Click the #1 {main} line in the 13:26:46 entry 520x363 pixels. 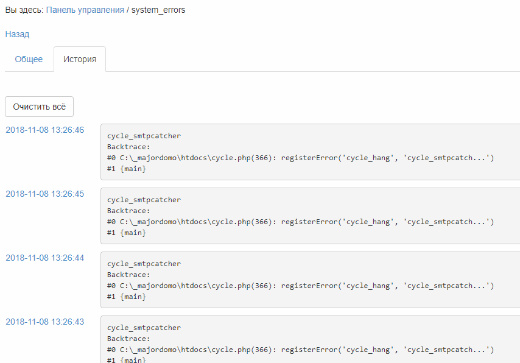[x=127, y=169]
